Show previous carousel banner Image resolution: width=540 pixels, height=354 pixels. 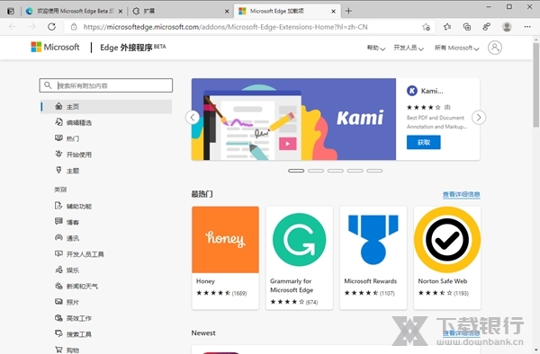tap(193, 118)
